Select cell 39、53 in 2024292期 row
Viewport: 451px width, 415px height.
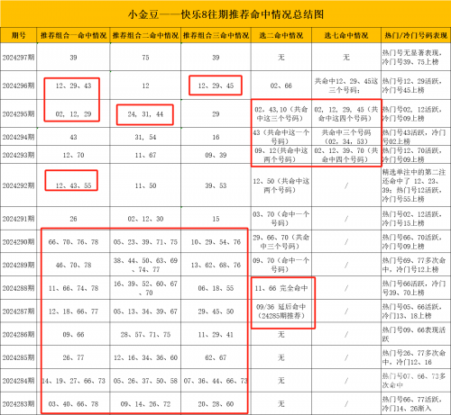(216, 185)
